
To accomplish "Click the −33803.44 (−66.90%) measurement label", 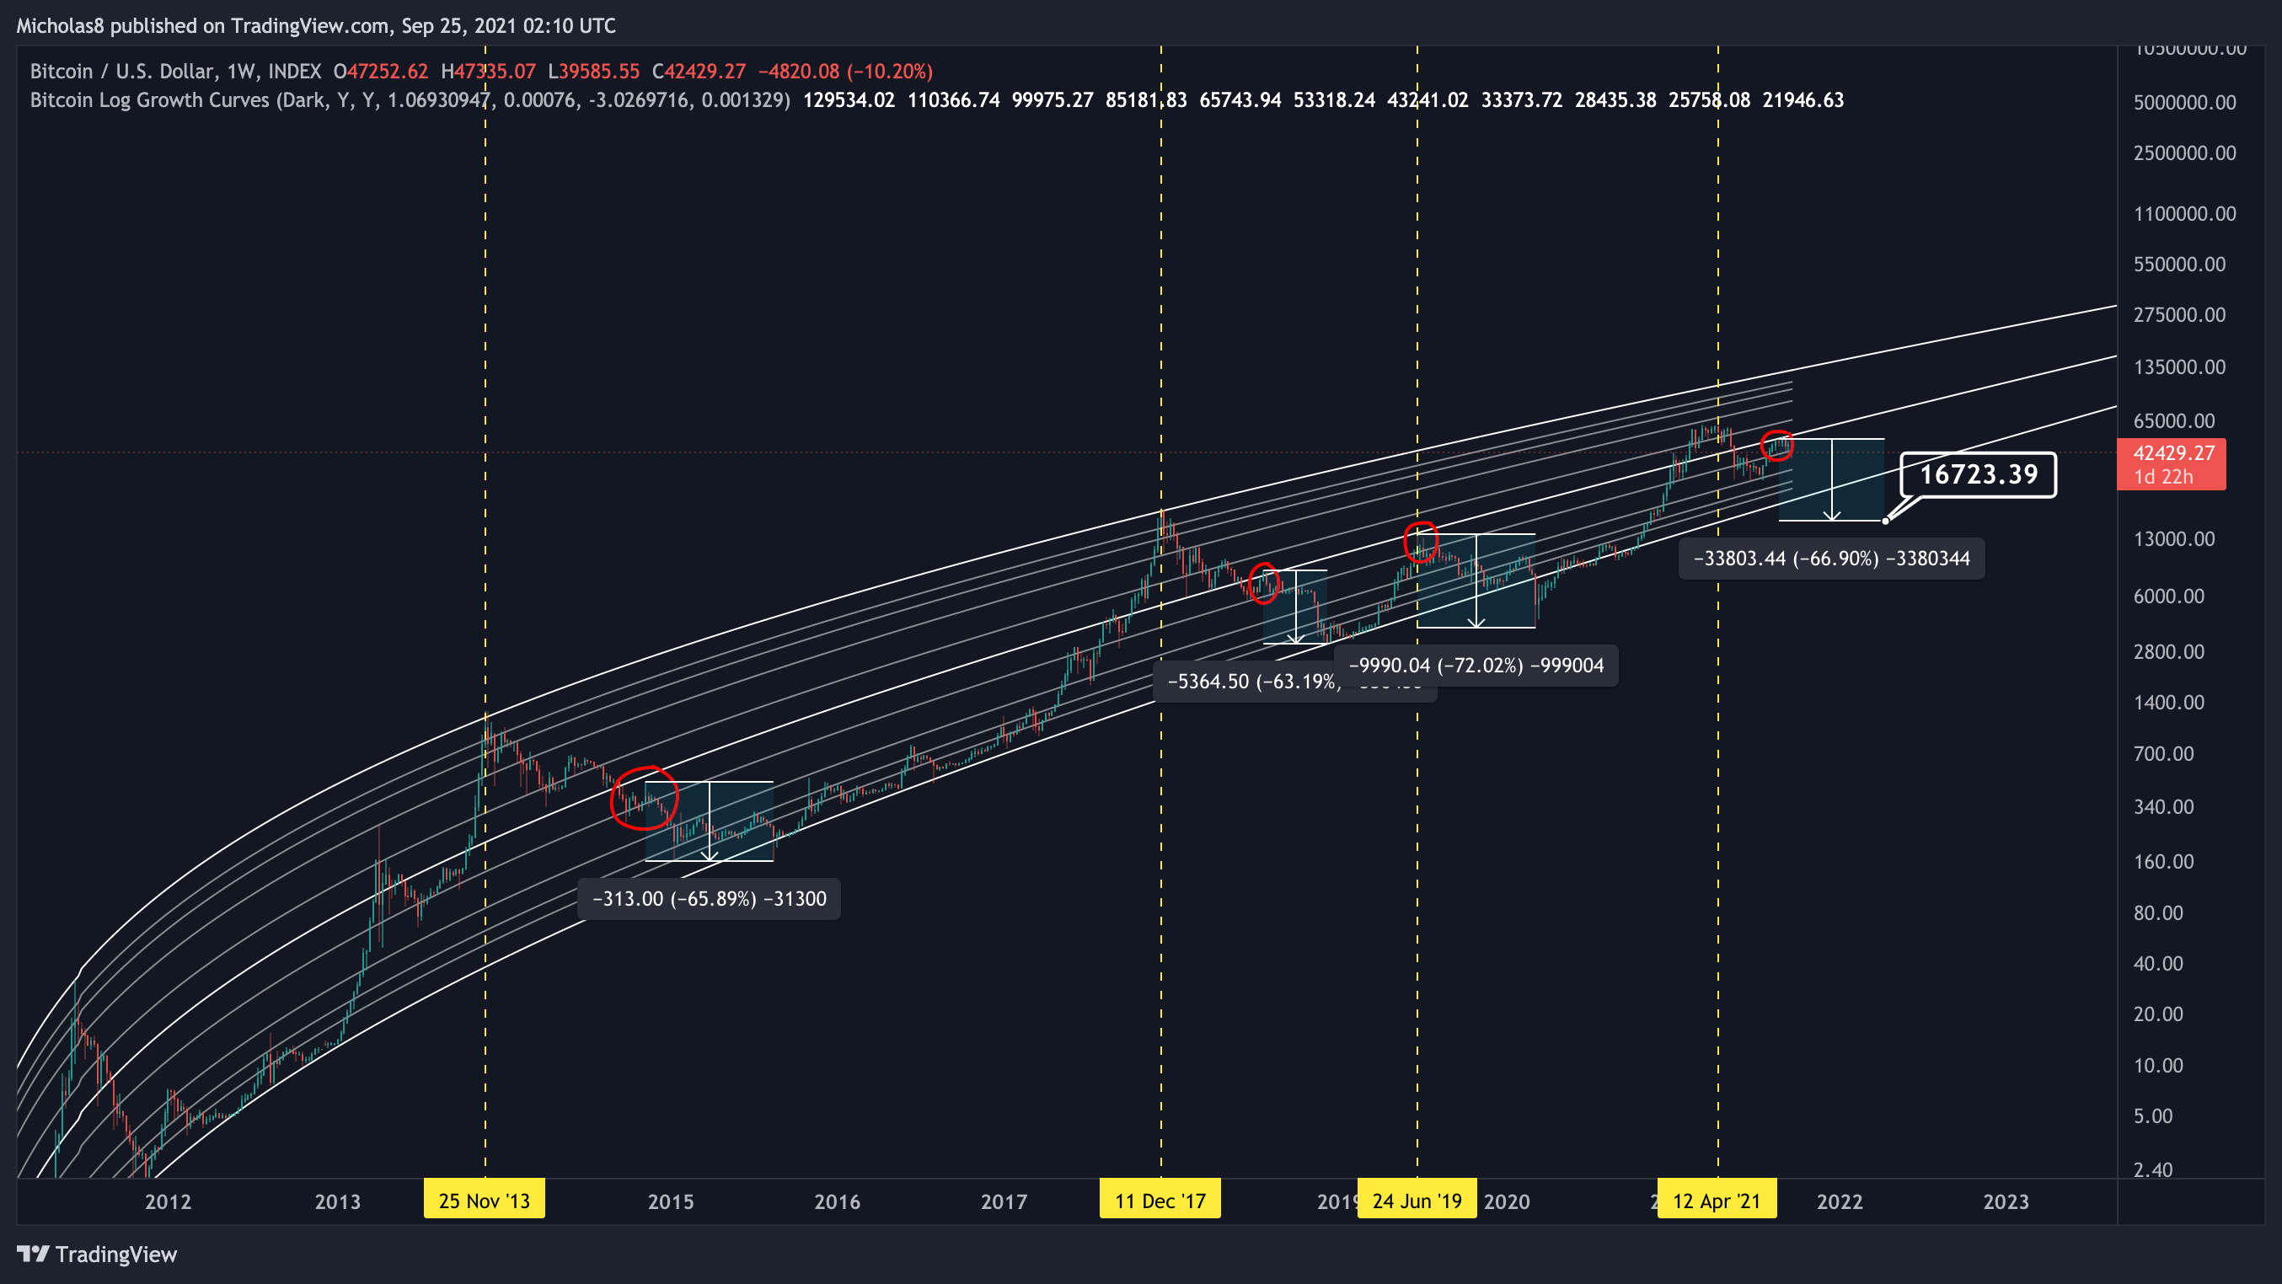I will tap(1831, 559).
